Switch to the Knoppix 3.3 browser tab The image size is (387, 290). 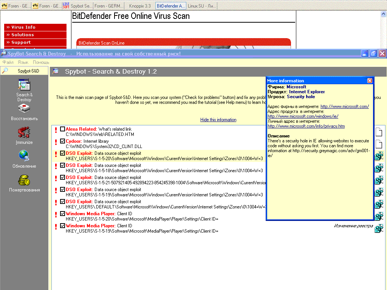click(140, 6)
